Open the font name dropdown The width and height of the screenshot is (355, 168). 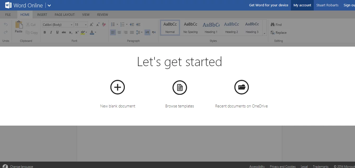[x=71, y=24]
